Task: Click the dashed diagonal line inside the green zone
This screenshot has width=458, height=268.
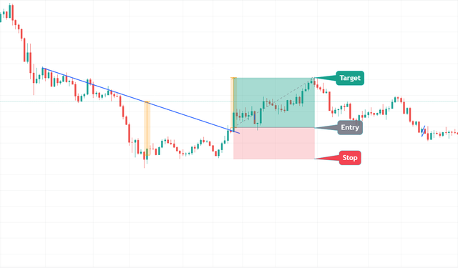Action: [x=274, y=103]
